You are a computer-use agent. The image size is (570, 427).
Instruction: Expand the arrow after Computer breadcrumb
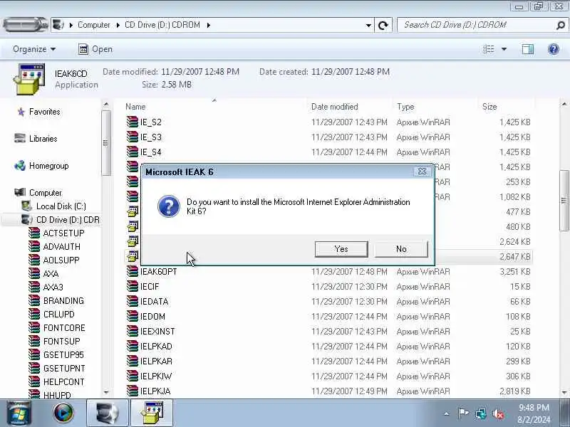(x=118, y=25)
